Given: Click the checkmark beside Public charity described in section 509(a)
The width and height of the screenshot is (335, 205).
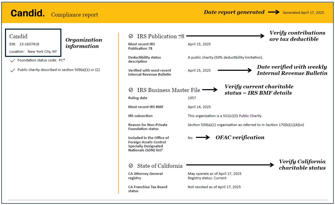Looking at the screenshot, I should pyautogui.click(x=12, y=70).
